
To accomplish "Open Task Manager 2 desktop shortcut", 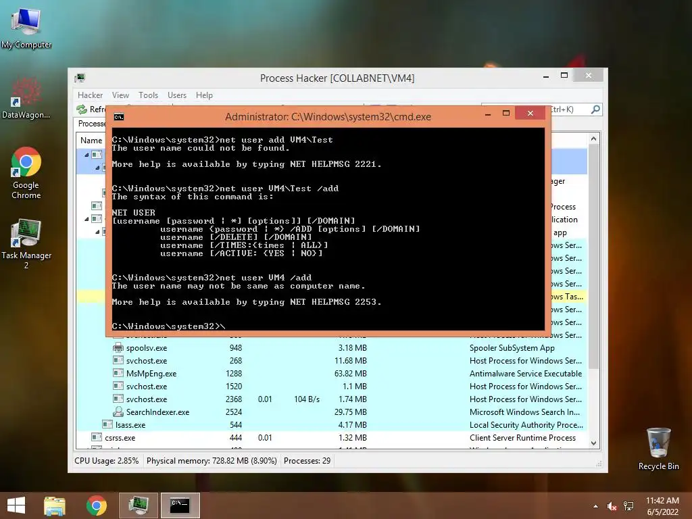I will coord(26,243).
